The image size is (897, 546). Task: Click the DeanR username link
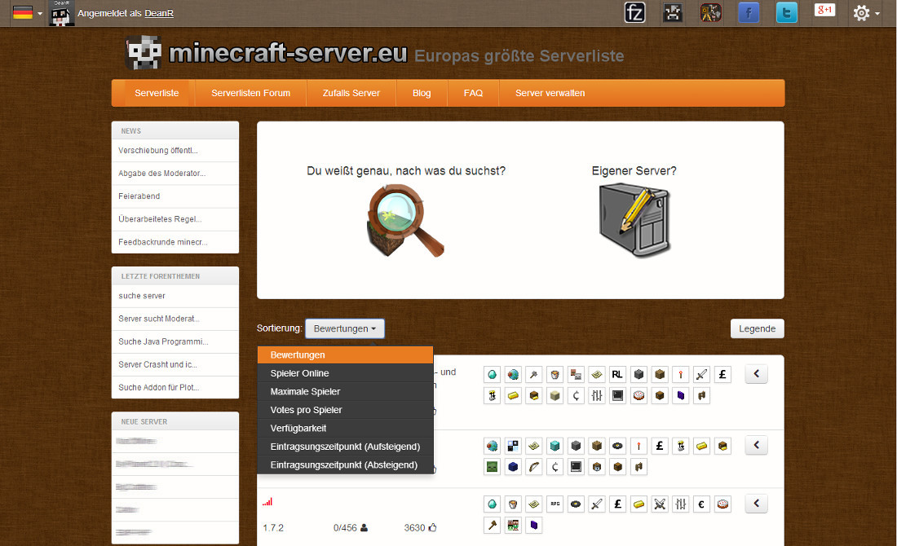coord(158,13)
